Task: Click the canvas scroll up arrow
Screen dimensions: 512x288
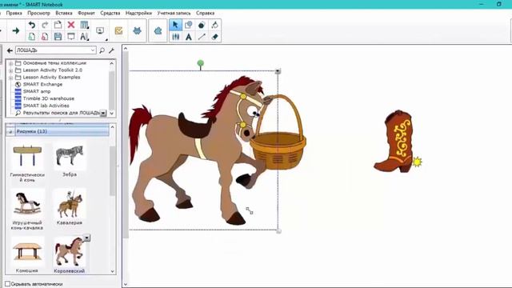Action: pyautogui.click(x=126, y=49)
